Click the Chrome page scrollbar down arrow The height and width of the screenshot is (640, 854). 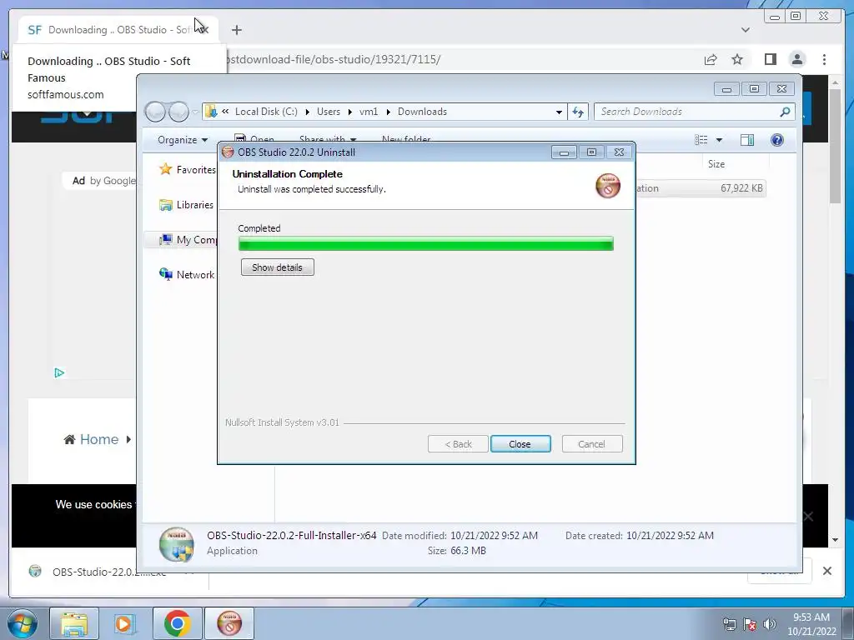point(835,540)
